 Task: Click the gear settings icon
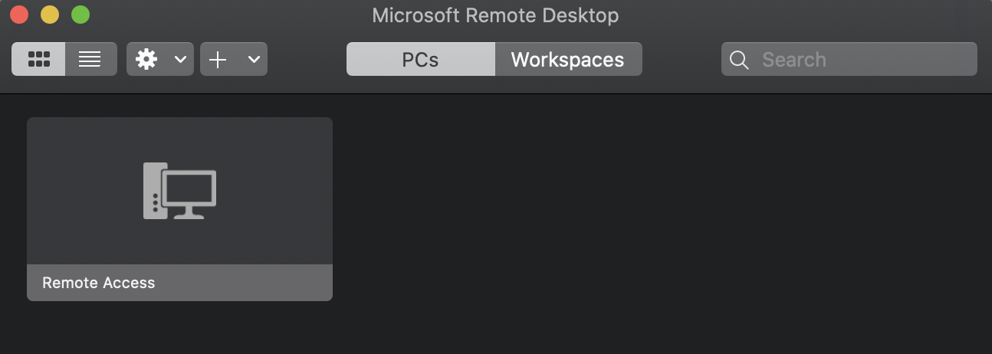coord(146,59)
